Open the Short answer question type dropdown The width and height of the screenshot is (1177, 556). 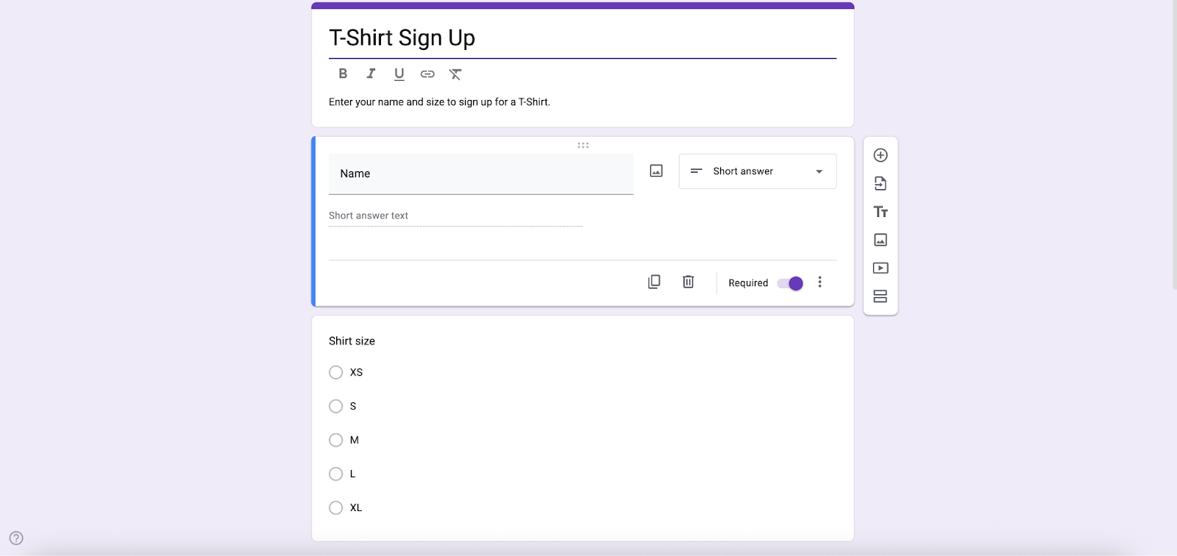[756, 171]
